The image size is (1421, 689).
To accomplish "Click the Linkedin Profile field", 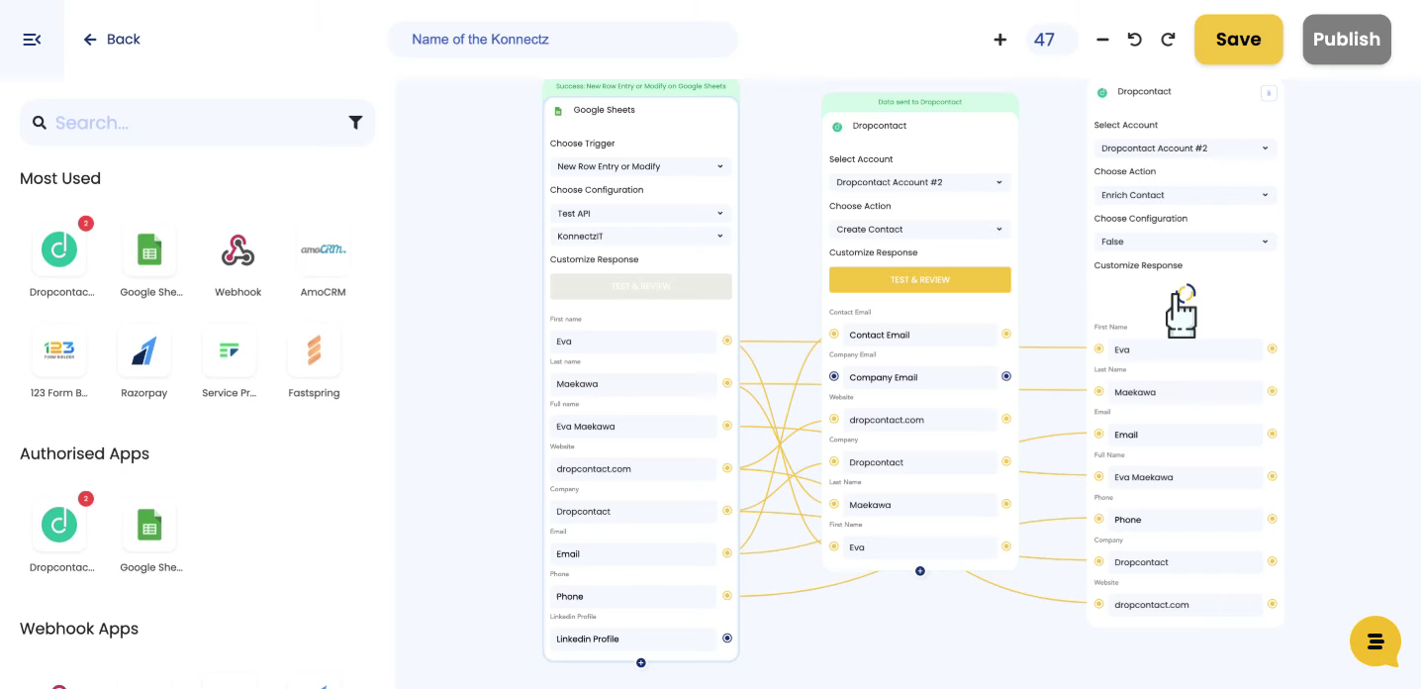I will [x=633, y=640].
